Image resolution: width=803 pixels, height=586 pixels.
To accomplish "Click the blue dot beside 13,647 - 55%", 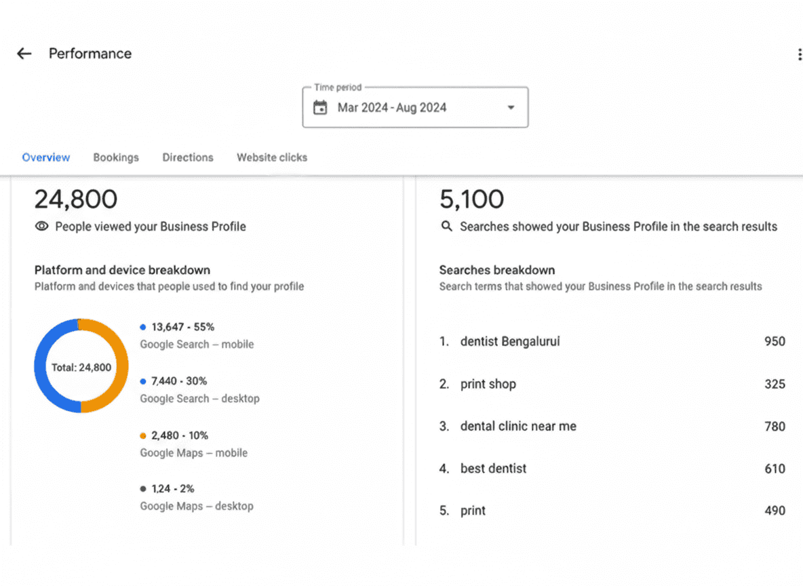I will pyautogui.click(x=143, y=327).
